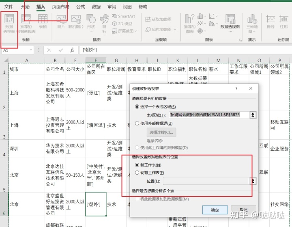292x227 pixels.
Task: Click Choose Connection (选择连接) button
Action: click(161, 132)
